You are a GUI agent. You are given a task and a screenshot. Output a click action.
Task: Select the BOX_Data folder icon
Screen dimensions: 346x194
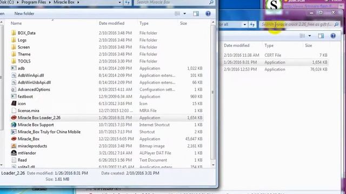[14, 33]
